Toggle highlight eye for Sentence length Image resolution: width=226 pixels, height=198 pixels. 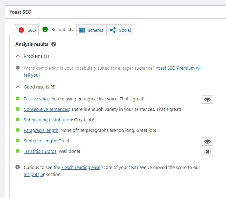[207, 141]
